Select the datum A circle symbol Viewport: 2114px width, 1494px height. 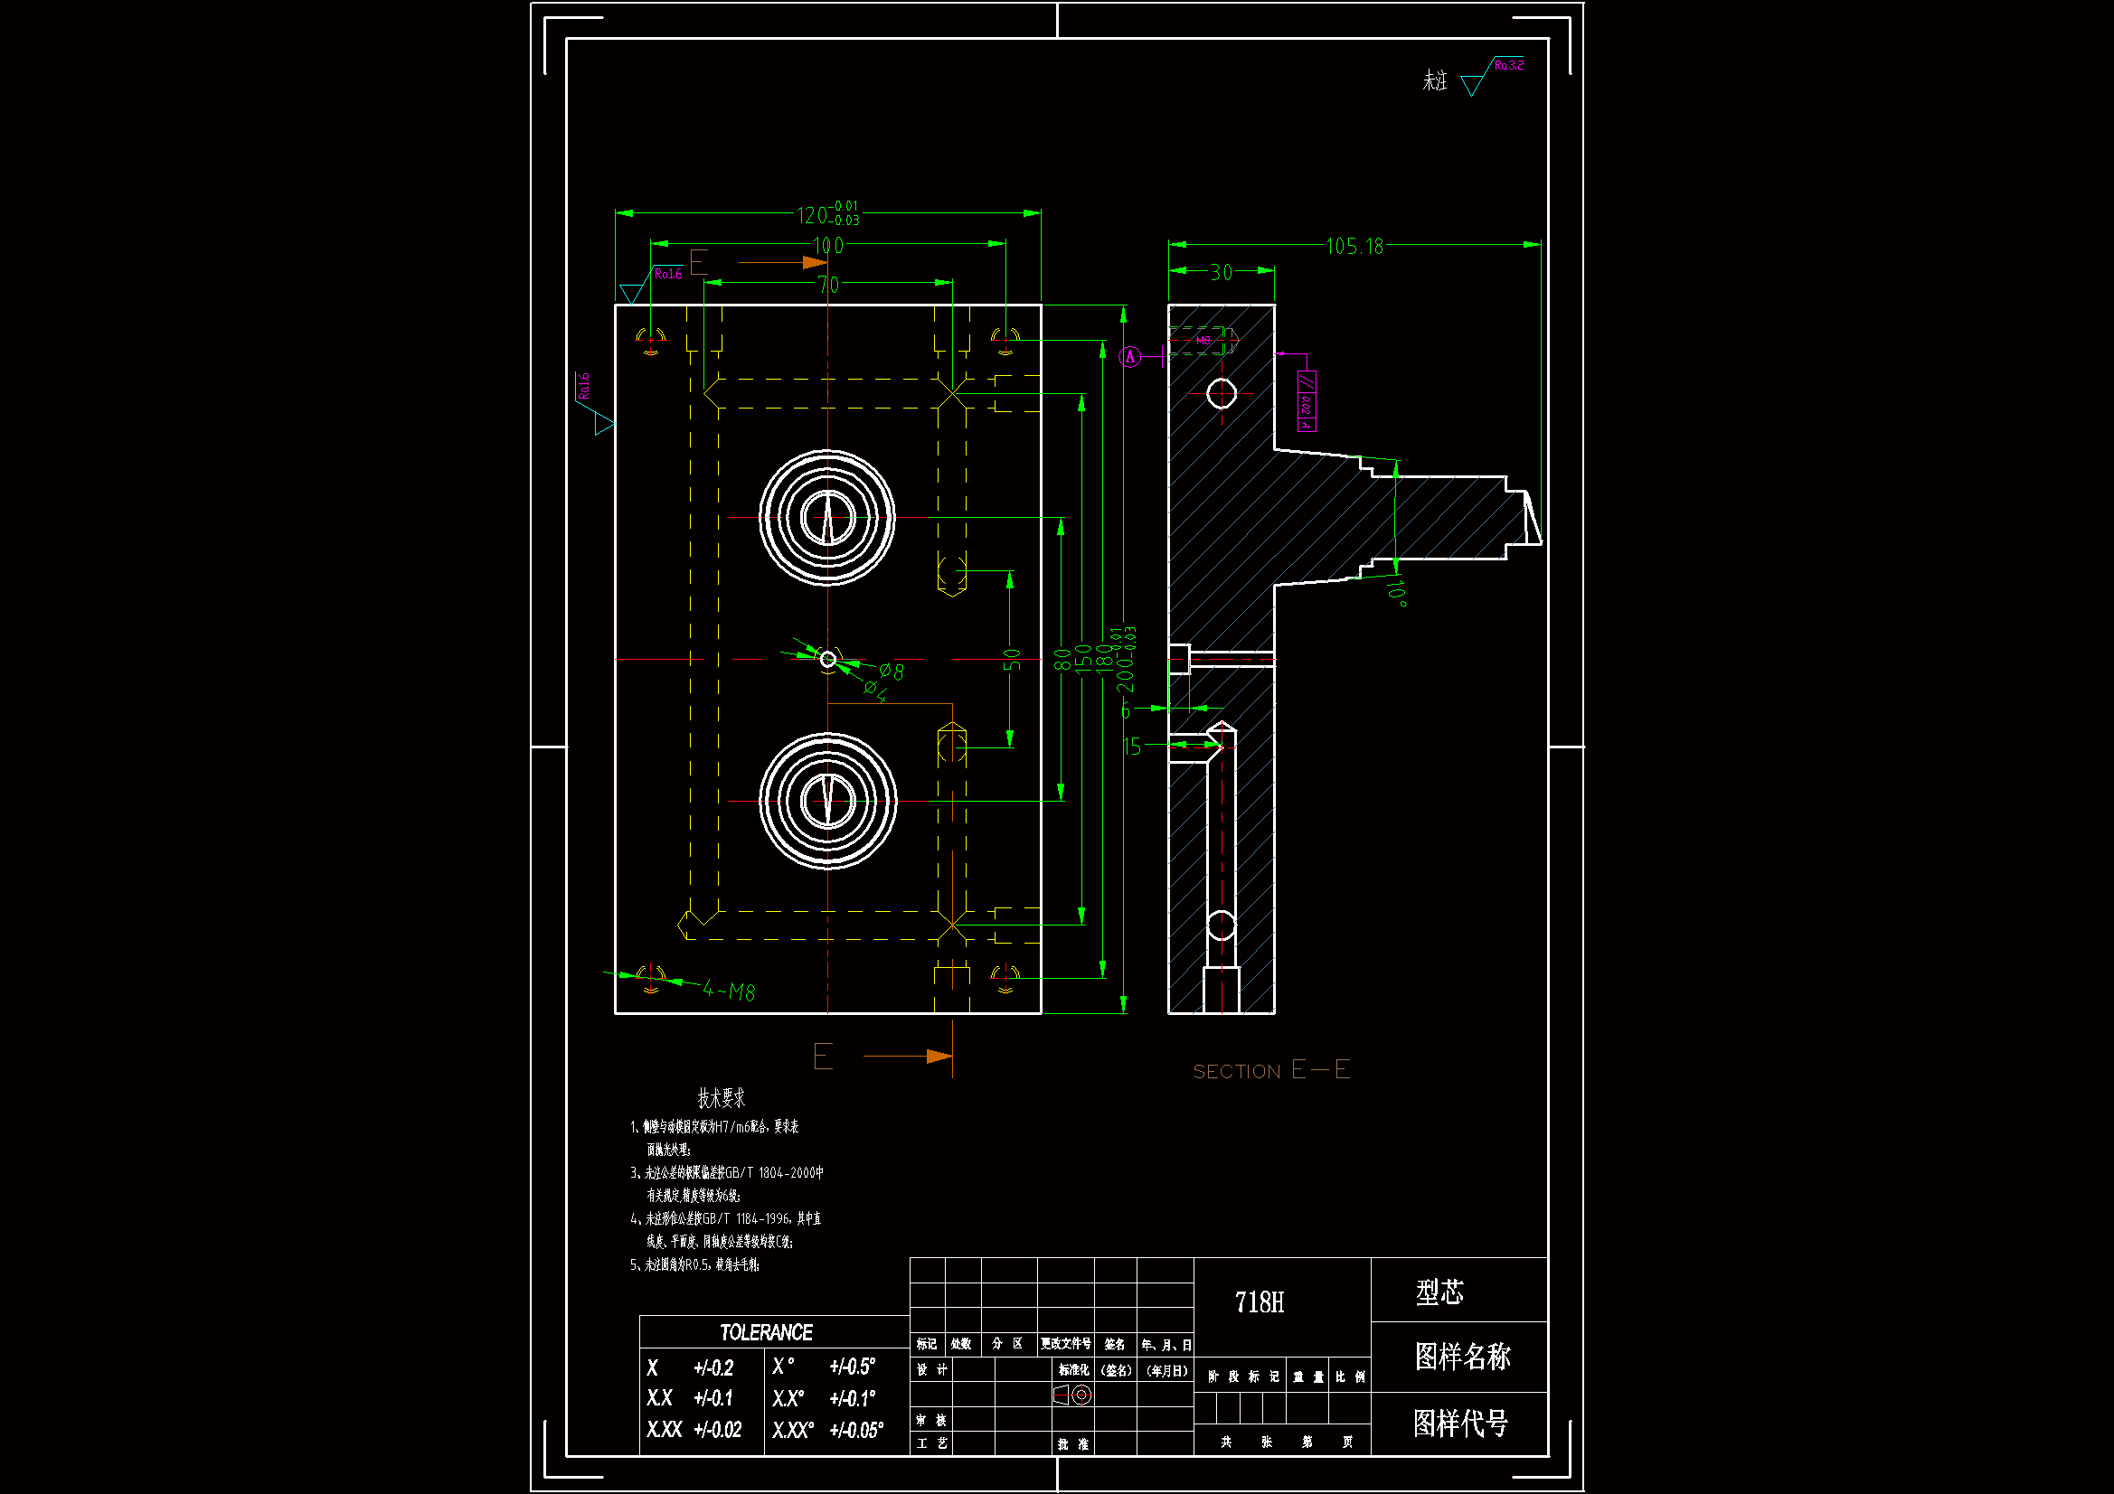1130,357
